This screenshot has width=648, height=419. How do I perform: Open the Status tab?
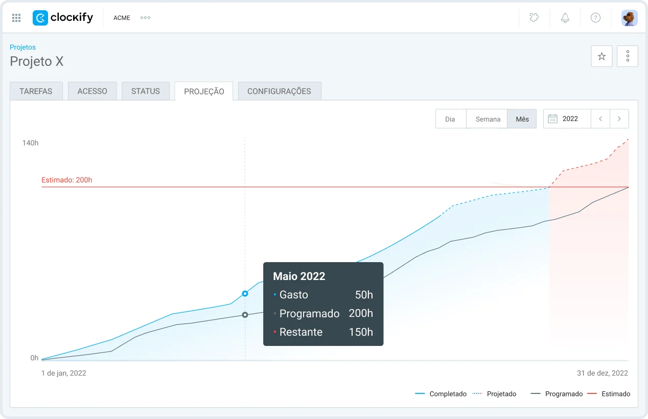coord(146,91)
